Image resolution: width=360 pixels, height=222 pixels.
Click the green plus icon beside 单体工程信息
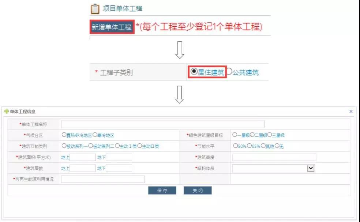point(7,112)
